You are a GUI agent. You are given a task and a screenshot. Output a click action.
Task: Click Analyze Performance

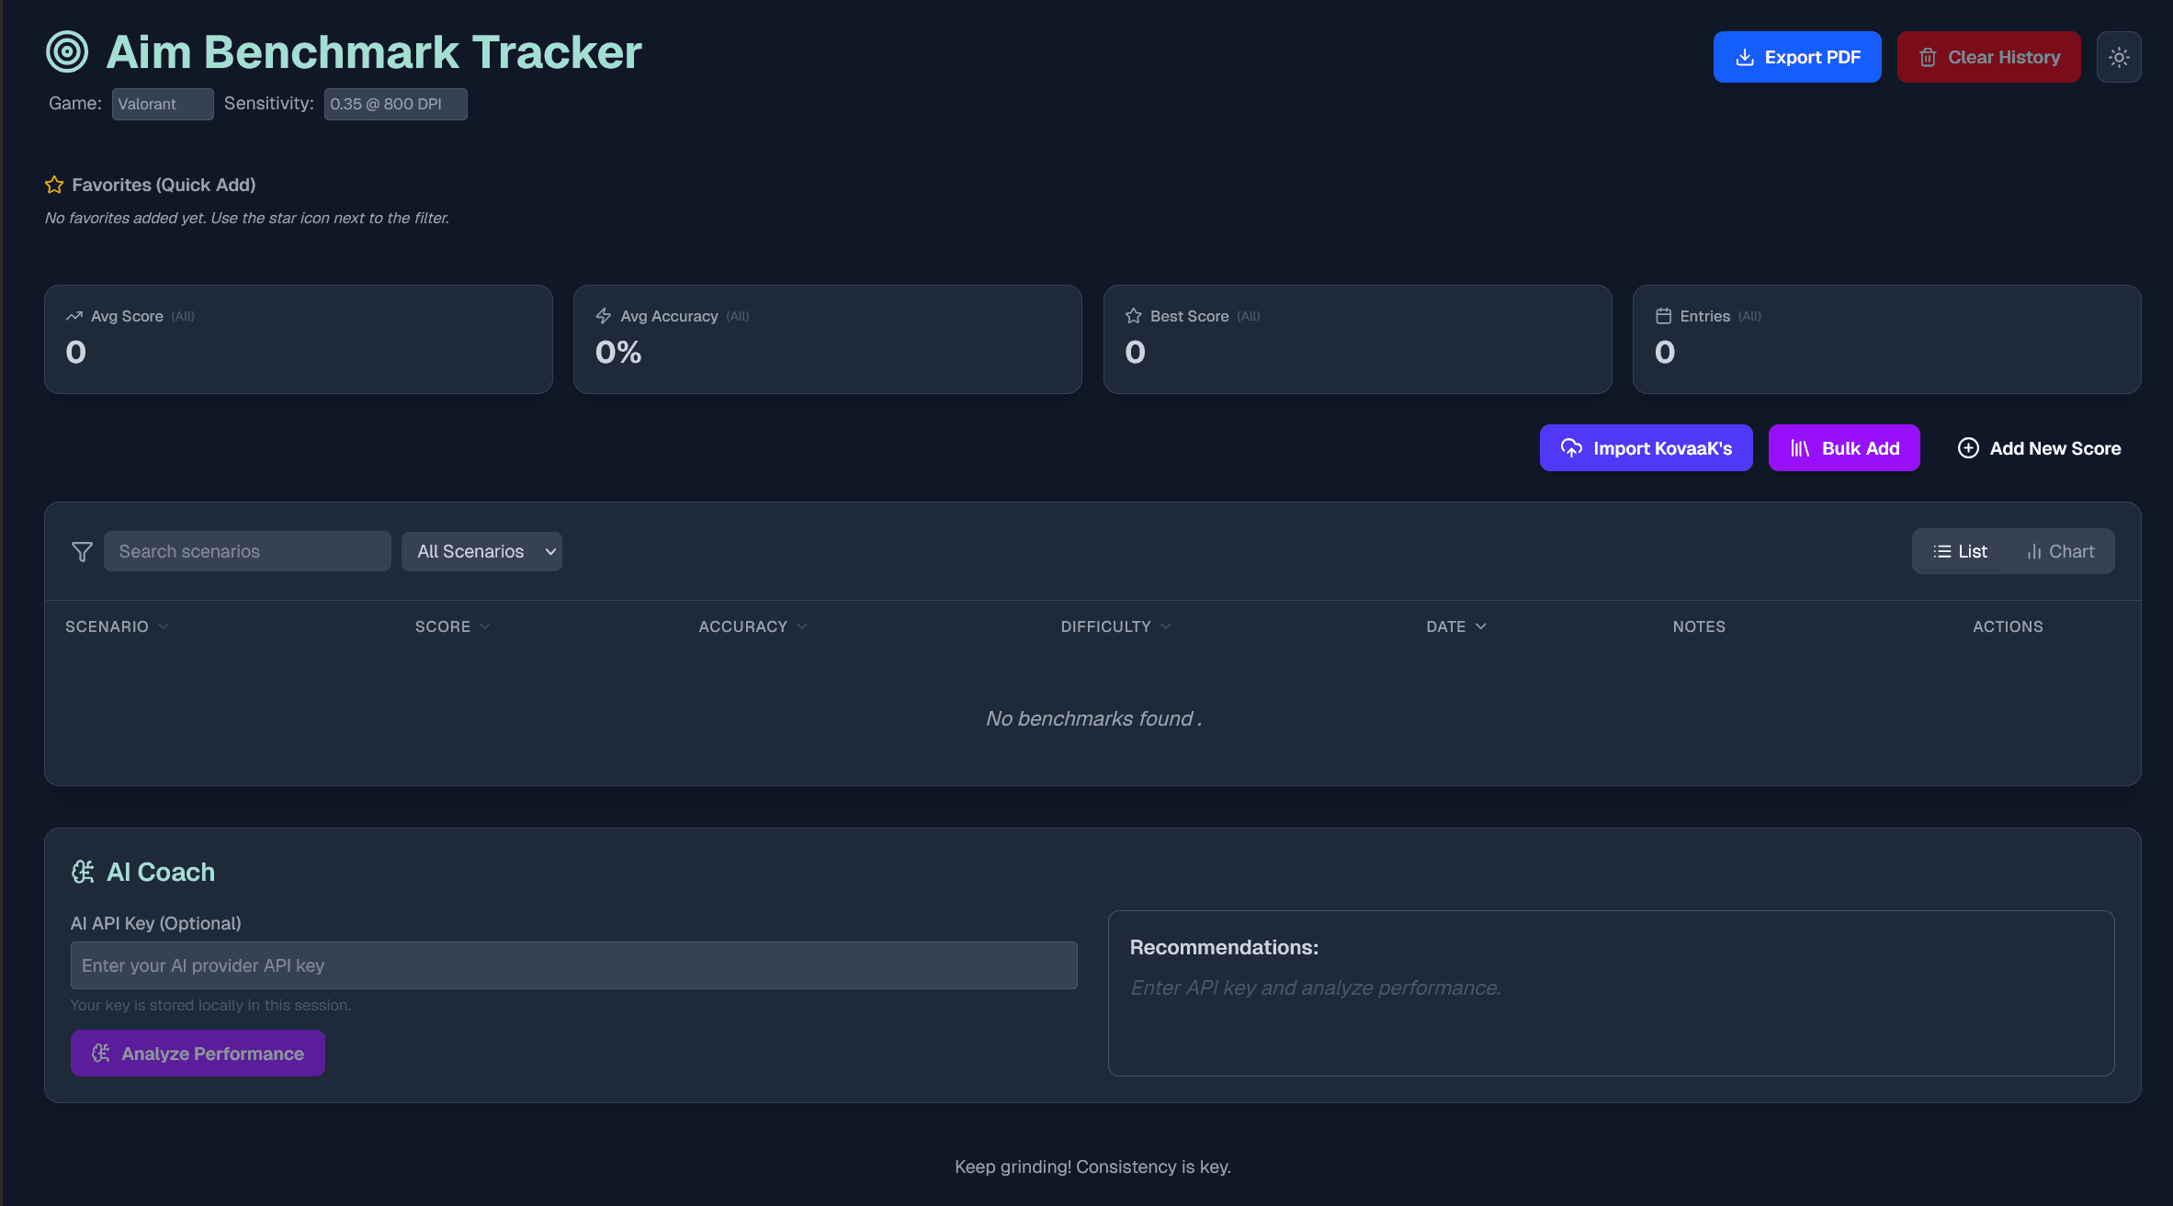(x=198, y=1053)
